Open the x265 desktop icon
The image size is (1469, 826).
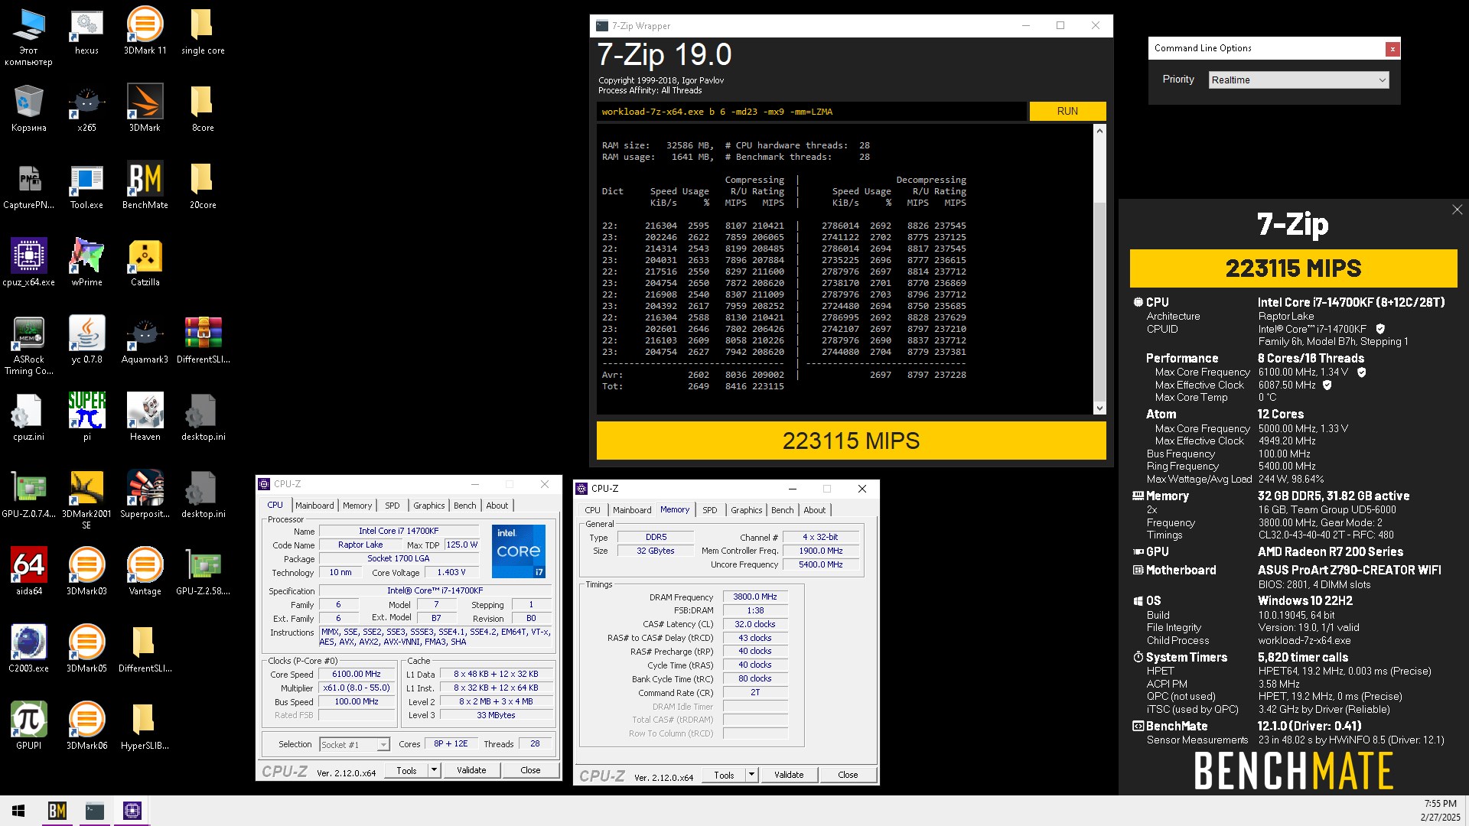pos(86,109)
